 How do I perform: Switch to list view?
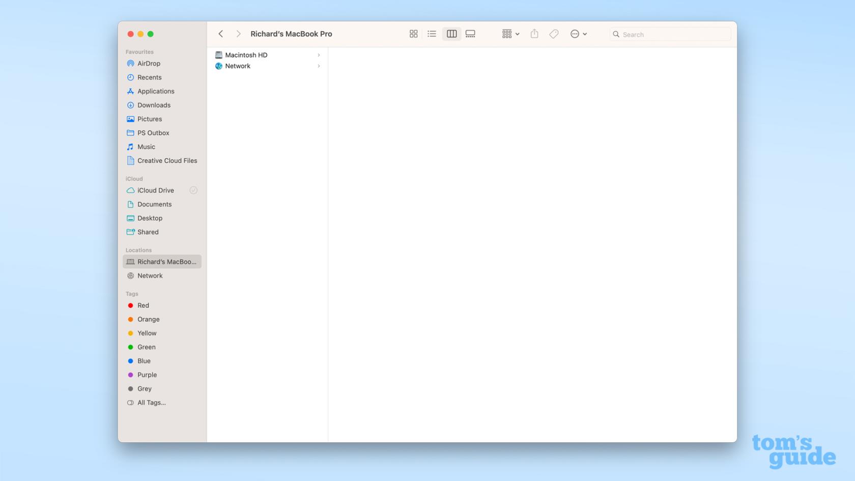(432, 34)
